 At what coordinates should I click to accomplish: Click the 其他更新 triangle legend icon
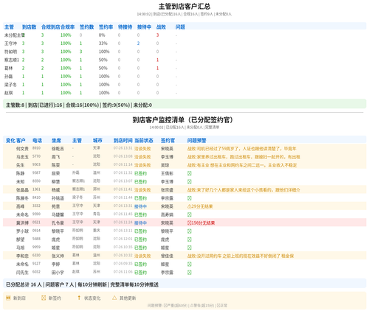click(114, 298)
